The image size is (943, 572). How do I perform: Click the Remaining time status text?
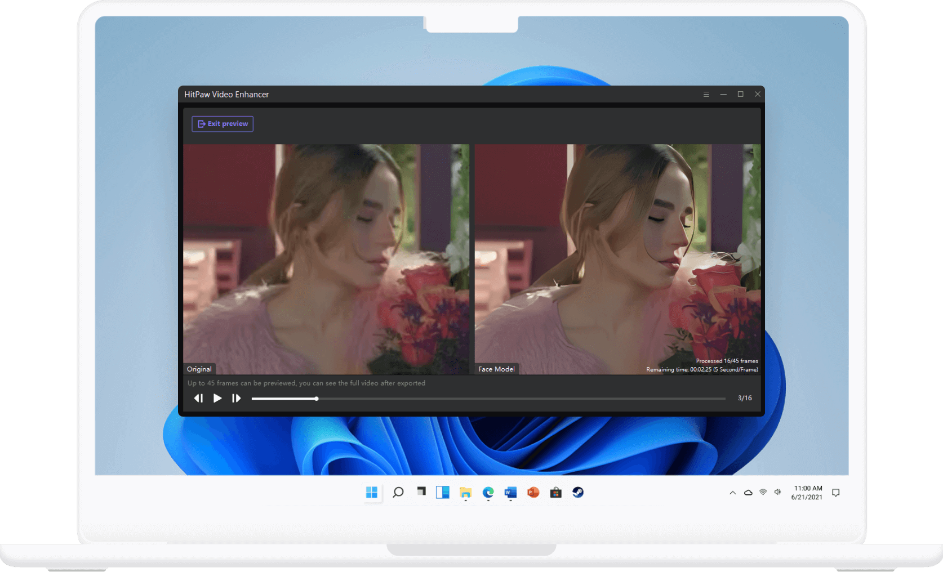702,369
